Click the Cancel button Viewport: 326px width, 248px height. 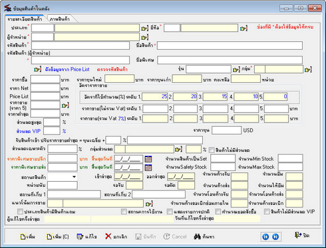tap(175, 237)
